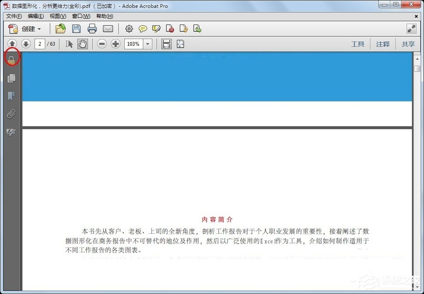Screen dimensions: 424x294
Task: Save the PDF file
Action: pyautogui.click(x=76, y=28)
